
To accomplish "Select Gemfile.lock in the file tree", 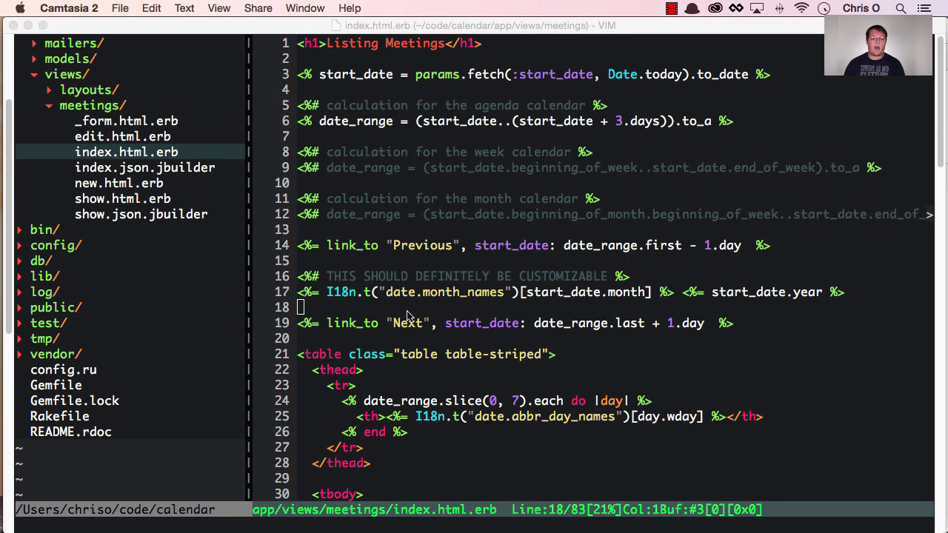I will (x=75, y=400).
